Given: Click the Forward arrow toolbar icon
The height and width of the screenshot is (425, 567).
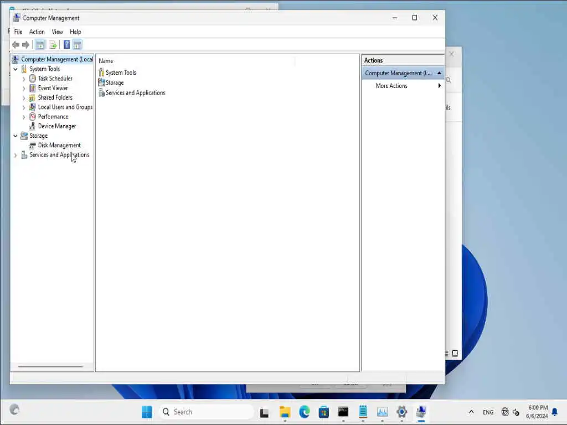Looking at the screenshot, I should pos(25,45).
